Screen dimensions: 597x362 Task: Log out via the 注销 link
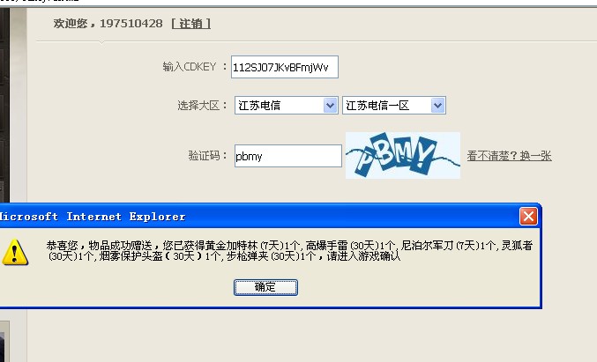point(191,24)
